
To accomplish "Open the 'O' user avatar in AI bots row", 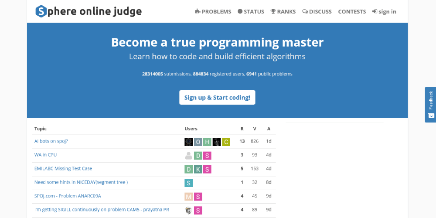I will pyautogui.click(x=198, y=142).
